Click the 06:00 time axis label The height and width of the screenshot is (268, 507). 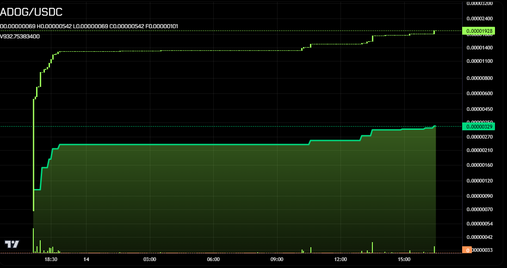tap(213, 259)
